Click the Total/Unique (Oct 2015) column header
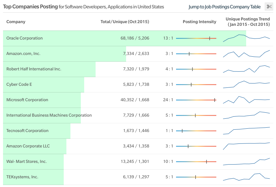Viewport: 276px width, 187px height. pyautogui.click(x=125, y=22)
